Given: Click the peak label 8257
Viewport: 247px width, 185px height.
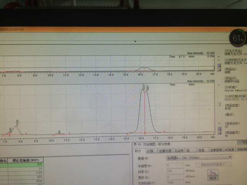Looking at the screenshot, I should pos(144,87).
